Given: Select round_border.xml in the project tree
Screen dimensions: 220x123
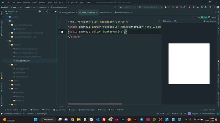Looking at the screenshot, I should (x=23, y=61).
